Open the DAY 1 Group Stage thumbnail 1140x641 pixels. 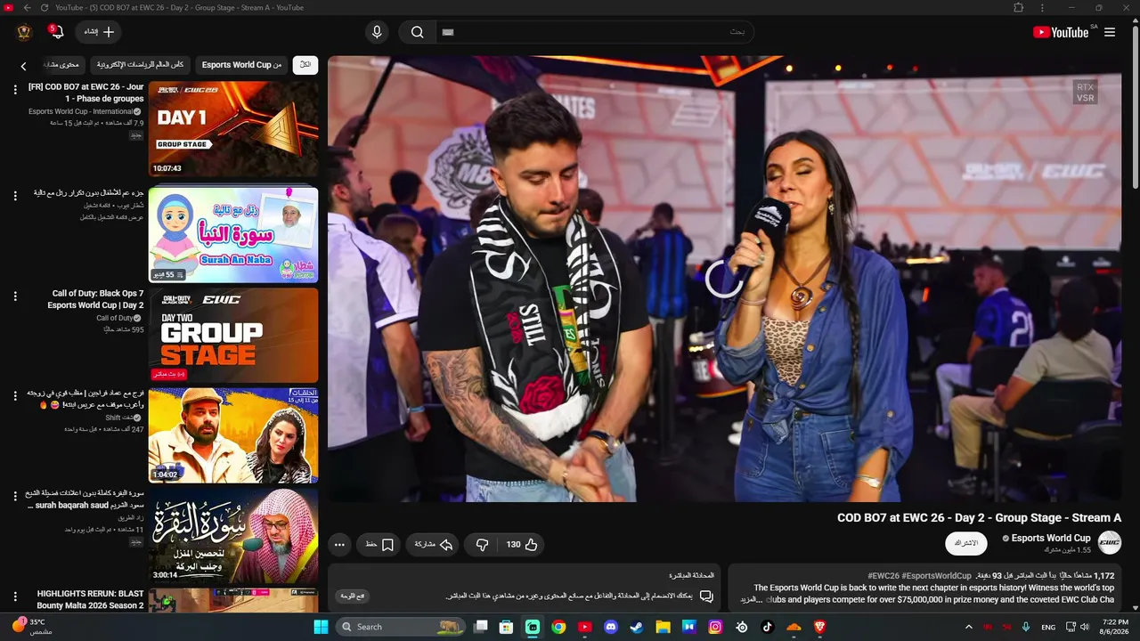coord(233,129)
